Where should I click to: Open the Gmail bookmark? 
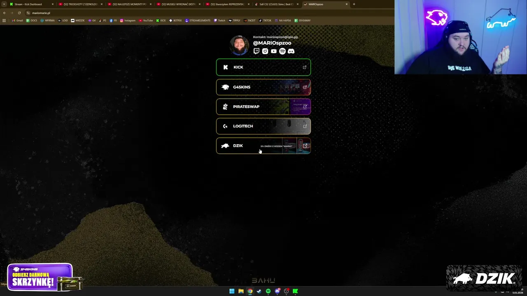coord(18,20)
